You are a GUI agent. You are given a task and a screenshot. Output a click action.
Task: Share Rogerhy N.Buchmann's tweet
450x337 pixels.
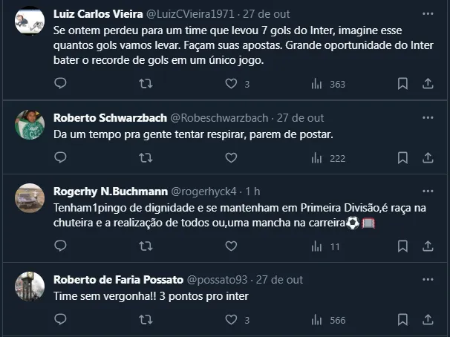(x=428, y=246)
